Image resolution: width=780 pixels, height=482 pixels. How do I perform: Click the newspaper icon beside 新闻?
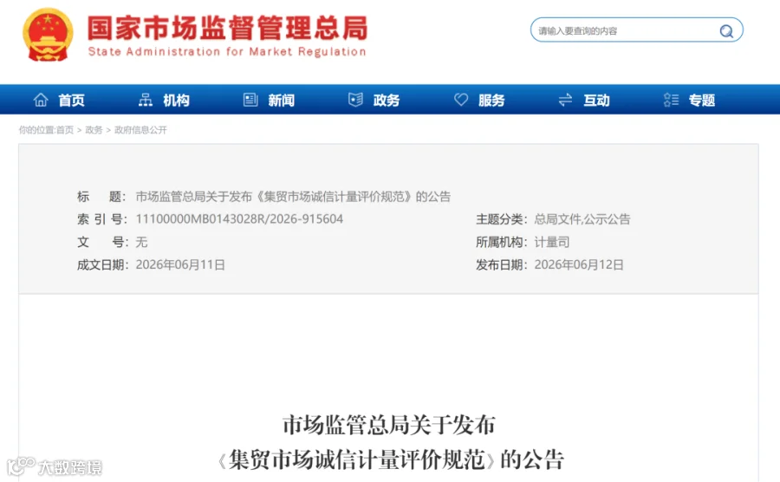tap(250, 100)
